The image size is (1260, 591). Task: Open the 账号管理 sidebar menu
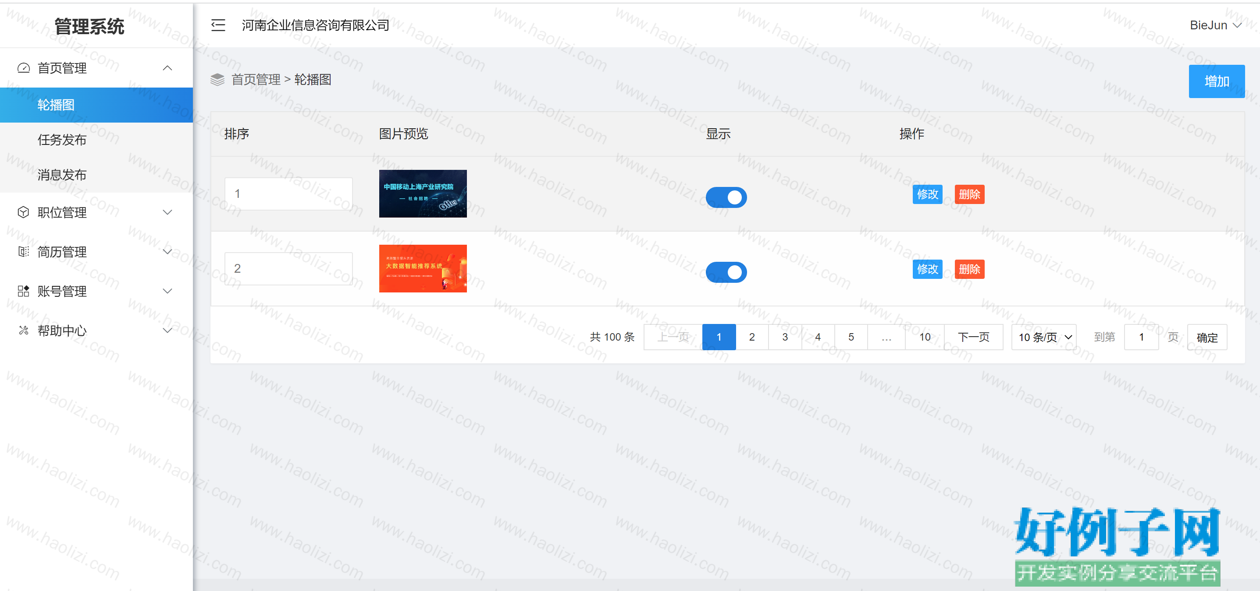[96, 291]
